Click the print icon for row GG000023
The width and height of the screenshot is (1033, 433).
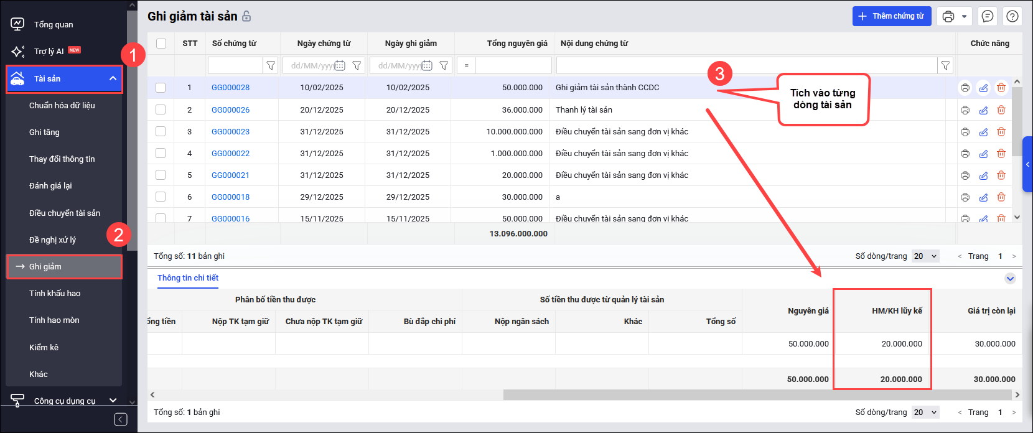click(965, 132)
